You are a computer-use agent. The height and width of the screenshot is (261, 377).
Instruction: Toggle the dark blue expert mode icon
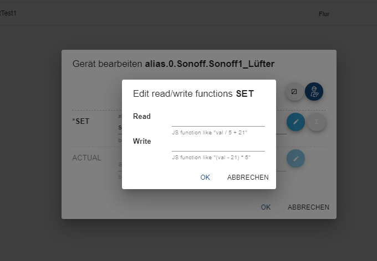click(314, 91)
